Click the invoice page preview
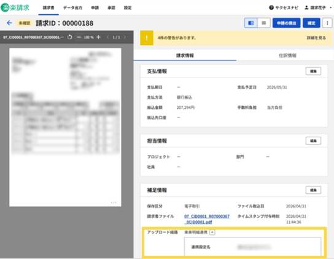334x259 pixels. click(65, 127)
